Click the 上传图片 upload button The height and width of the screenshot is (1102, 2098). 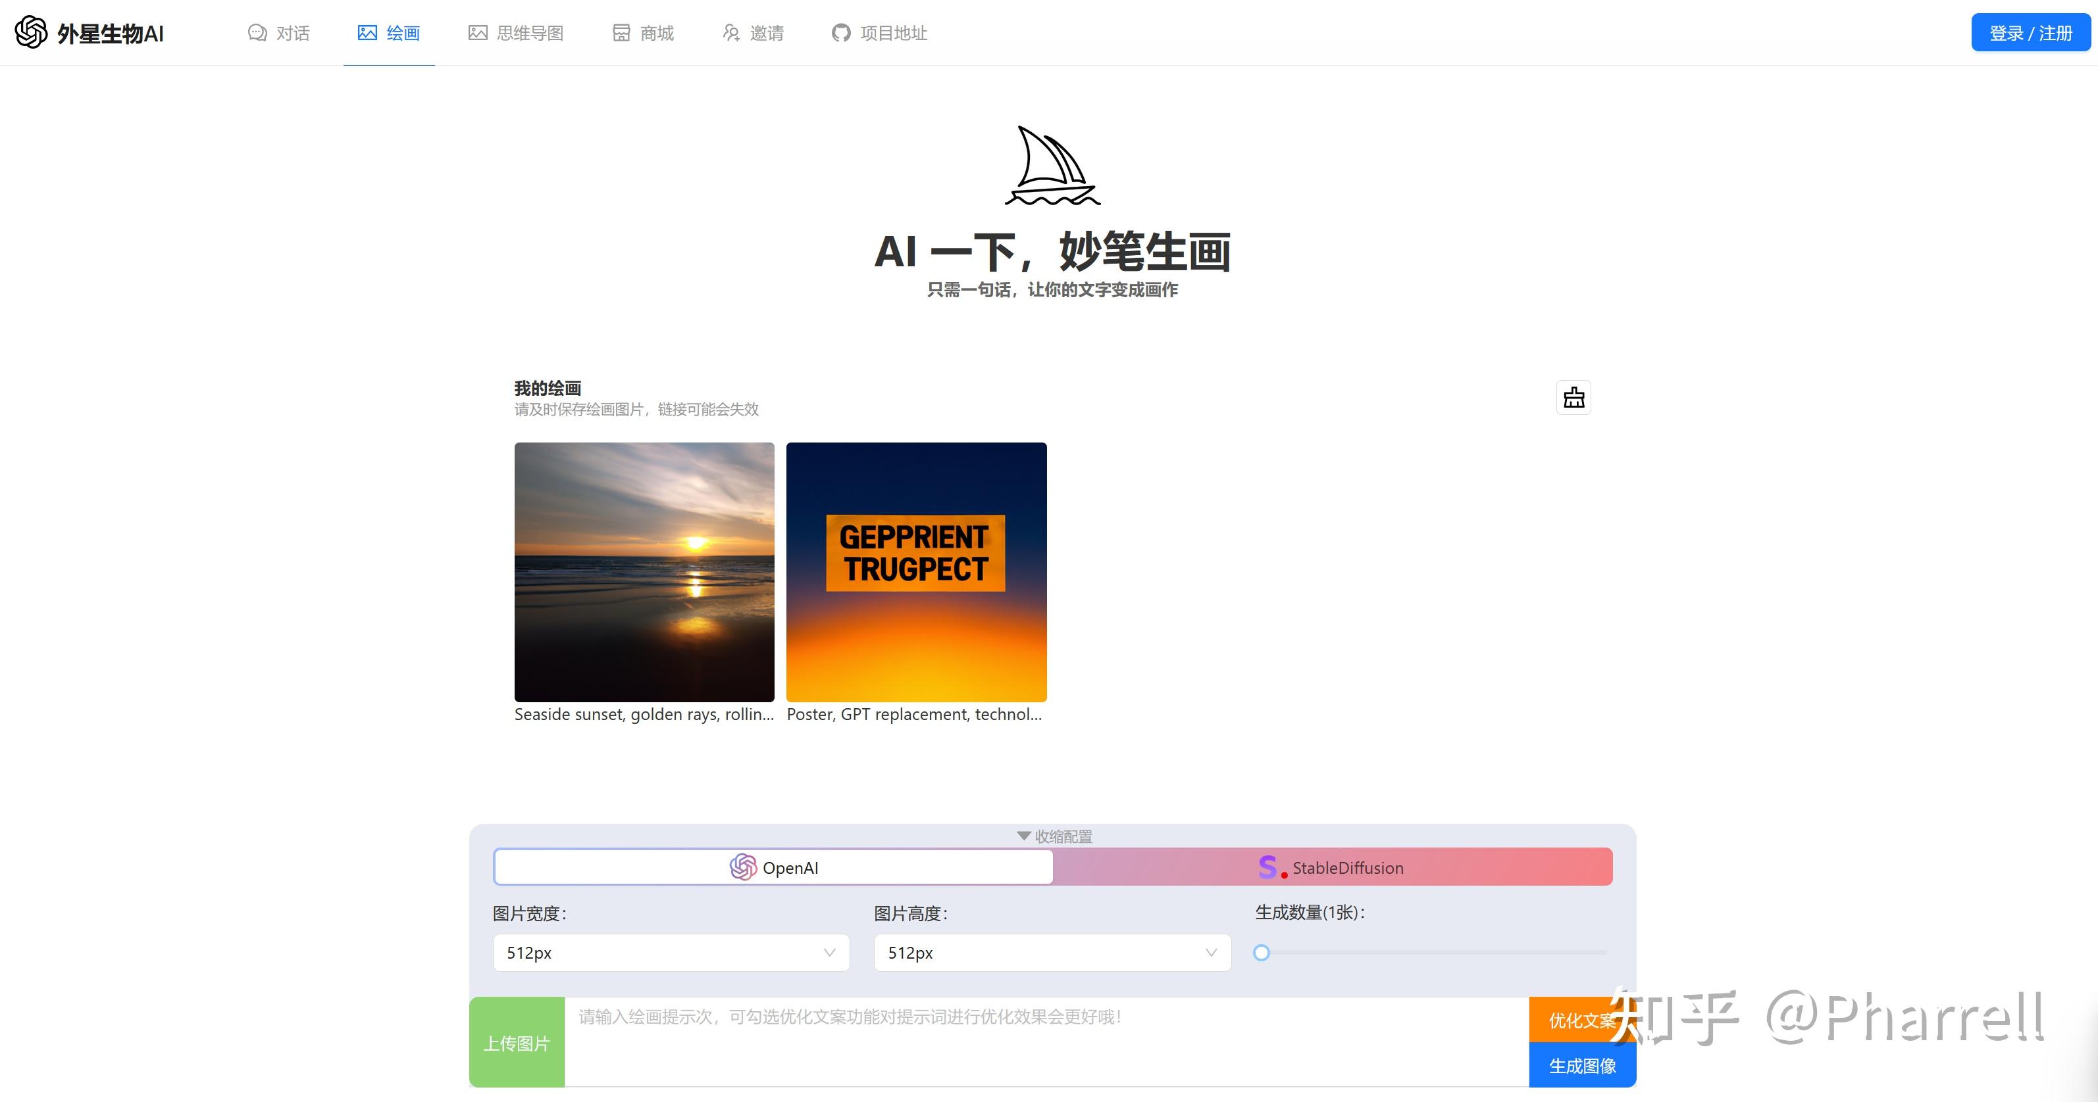(x=517, y=1043)
